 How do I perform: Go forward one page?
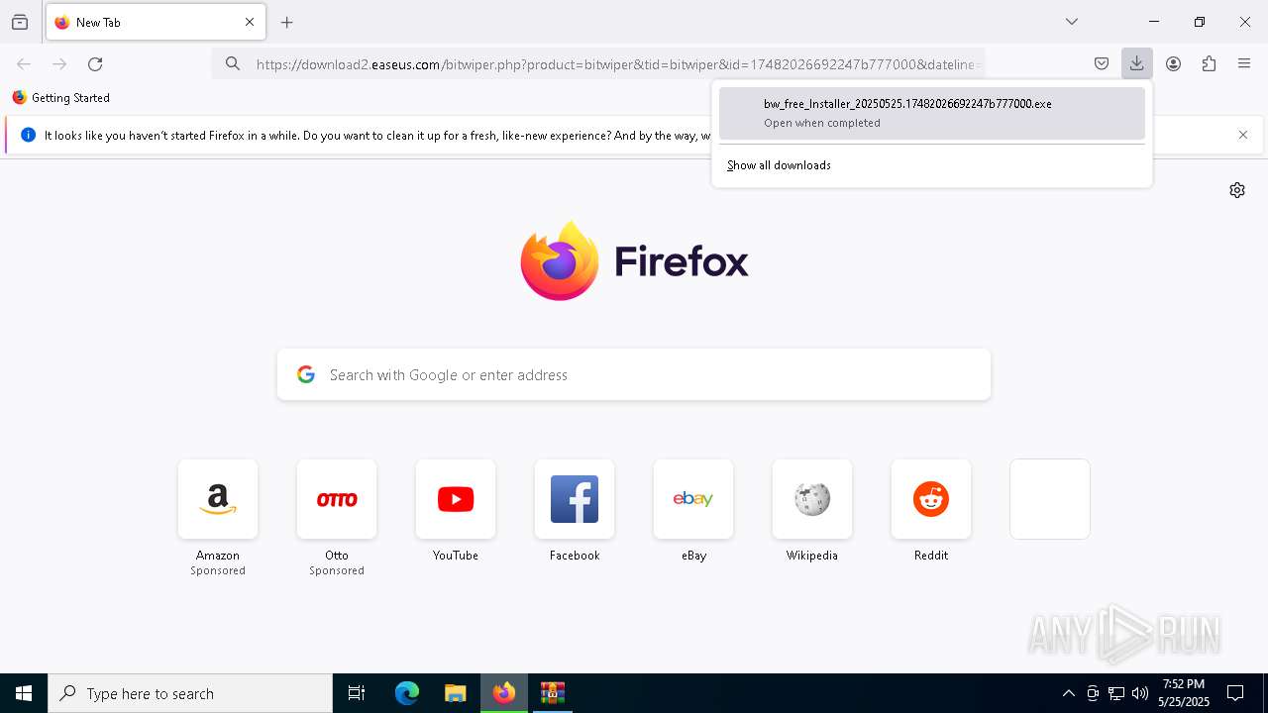[59, 64]
